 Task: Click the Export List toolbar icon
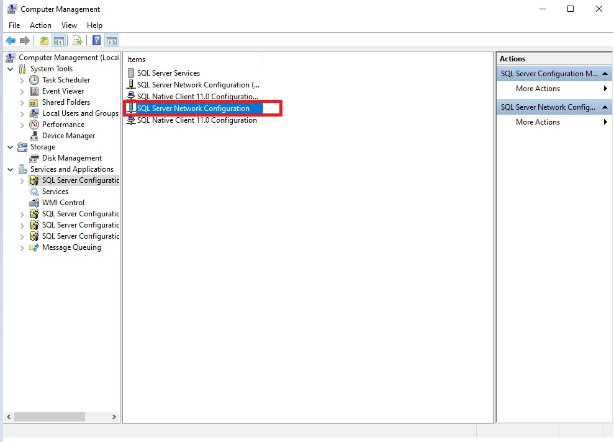[x=78, y=40]
